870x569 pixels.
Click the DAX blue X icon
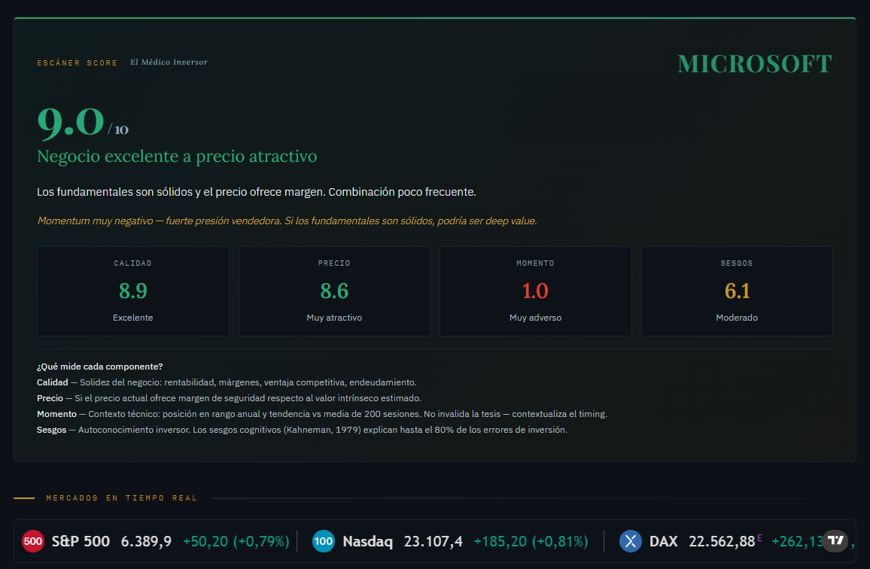point(631,541)
